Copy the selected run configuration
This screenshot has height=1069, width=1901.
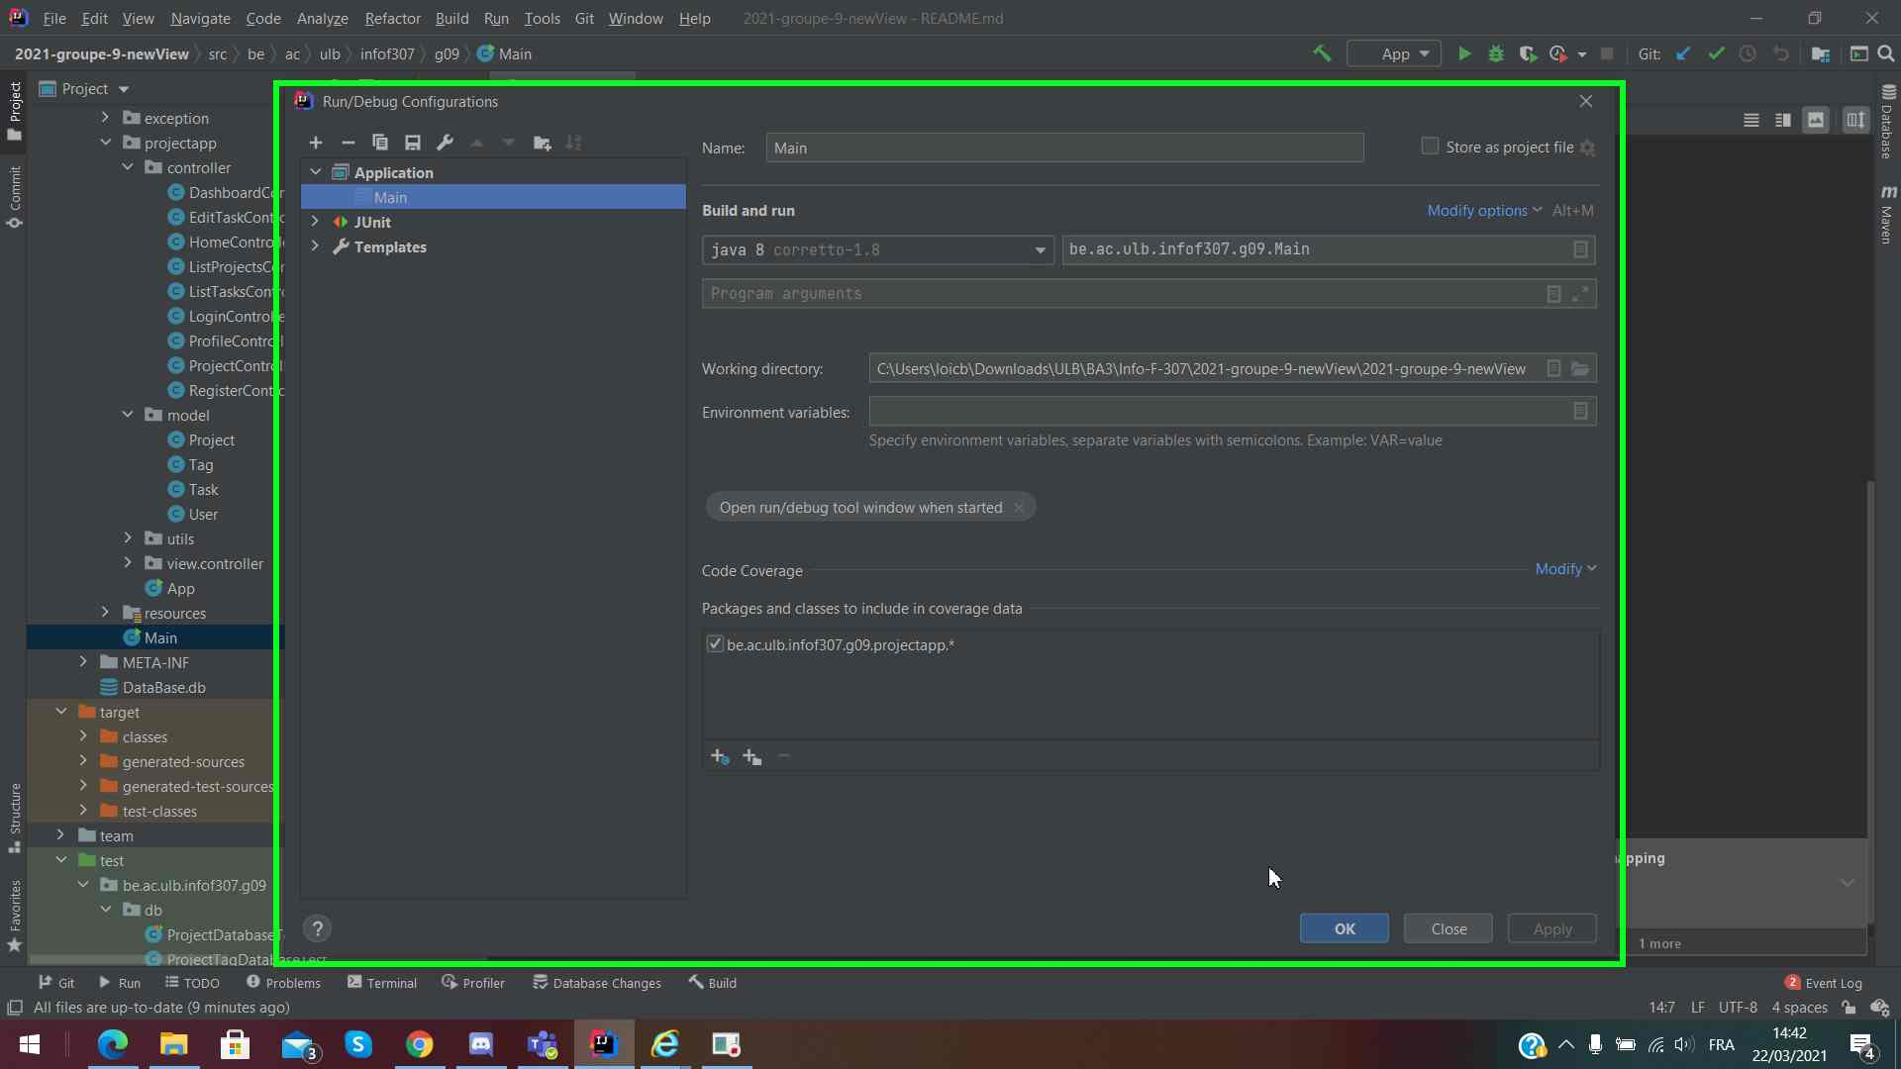[380, 143]
